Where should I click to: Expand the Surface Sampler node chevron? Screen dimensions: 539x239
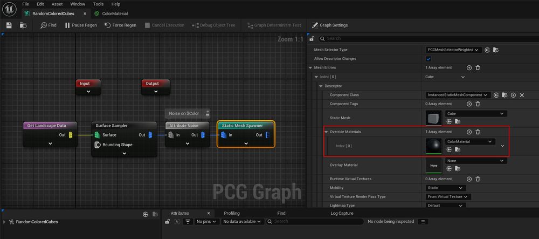(125, 153)
